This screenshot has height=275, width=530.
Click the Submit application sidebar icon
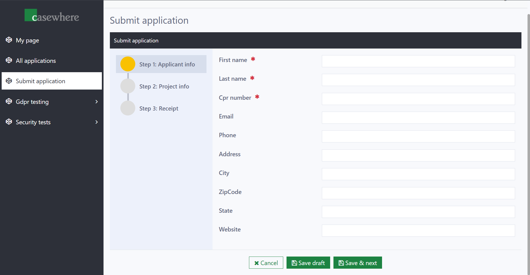click(9, 80)
